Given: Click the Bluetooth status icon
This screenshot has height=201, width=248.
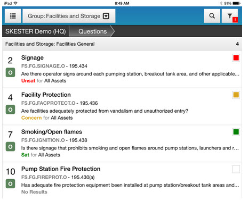Looking at the screenshot, I should (x=221, y=3).
